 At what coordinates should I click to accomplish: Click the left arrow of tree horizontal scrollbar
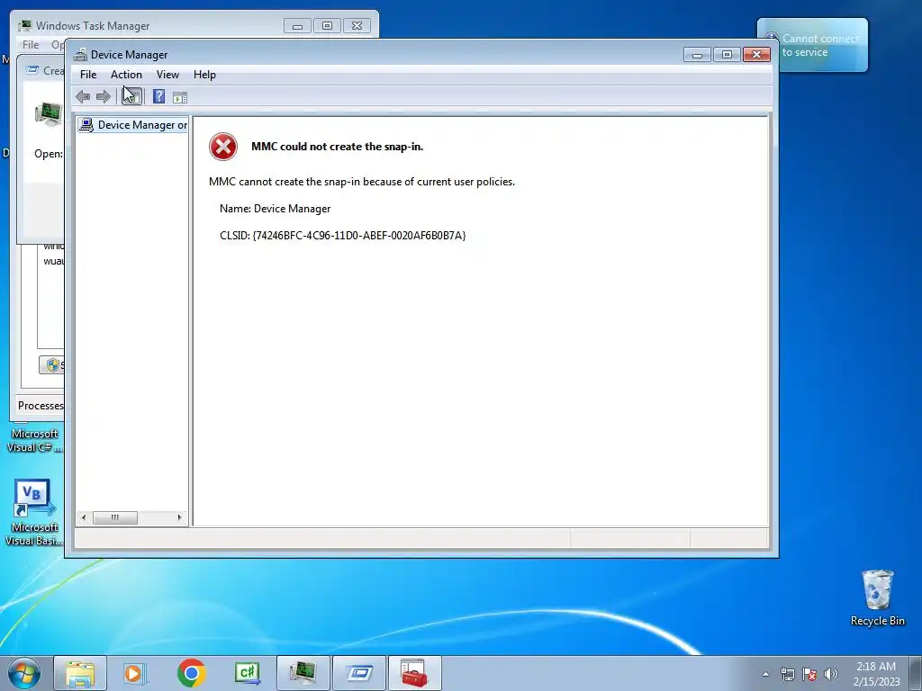pyautogui.click(x=84, y=517)
